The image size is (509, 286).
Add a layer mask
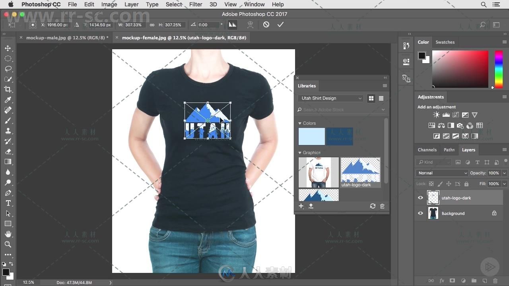tap(452, 281)
